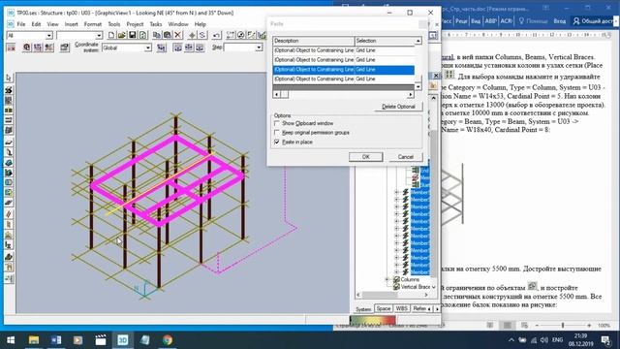This screenshot has height=349, width=620.
Task: Click the Word Вид ribbon tab
Action: coord(476,21)
